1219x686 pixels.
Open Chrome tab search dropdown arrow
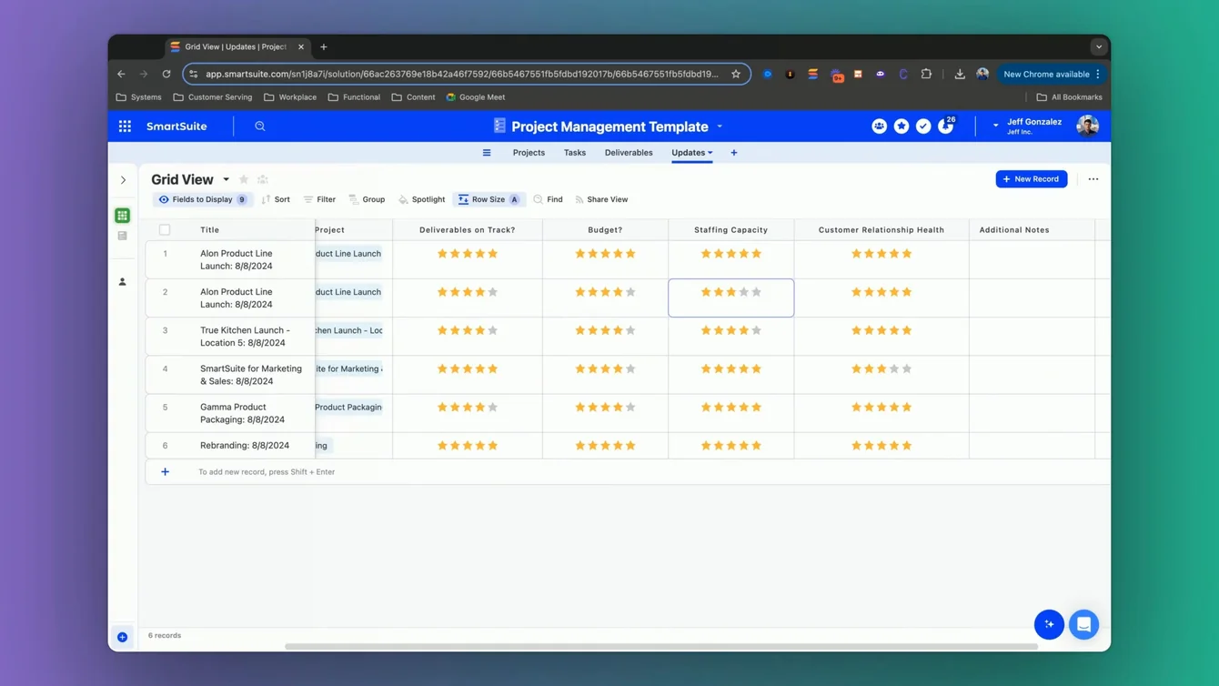(1099, 47)
